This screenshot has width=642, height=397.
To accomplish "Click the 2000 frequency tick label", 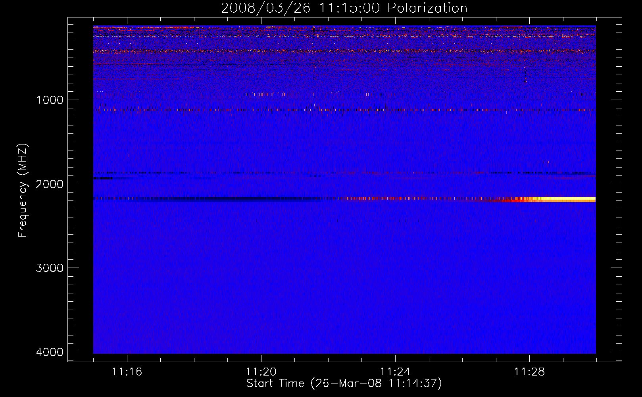I will 50,184.
